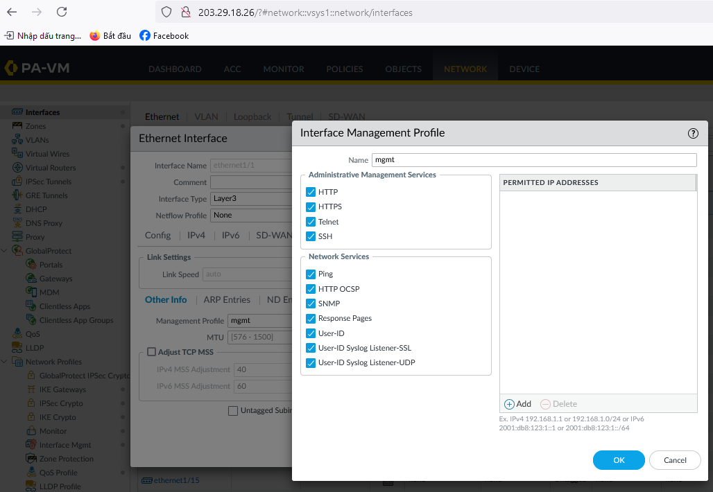Collapse the Network Profiles tree node
Image resolution: width=713 pixels, height=492 pixels.
tap(6, 362)
